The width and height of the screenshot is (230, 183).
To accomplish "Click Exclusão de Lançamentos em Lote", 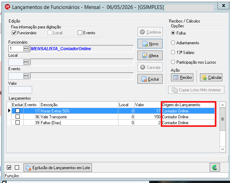I will point(58,167).
